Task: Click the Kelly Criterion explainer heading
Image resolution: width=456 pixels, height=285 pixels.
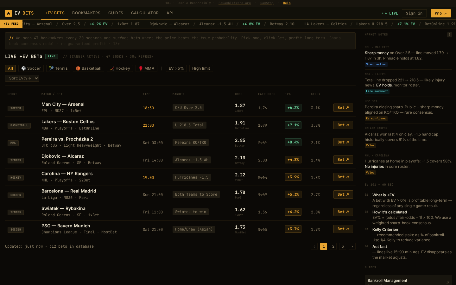Action: pyautogui.click(x=385, y=230)
